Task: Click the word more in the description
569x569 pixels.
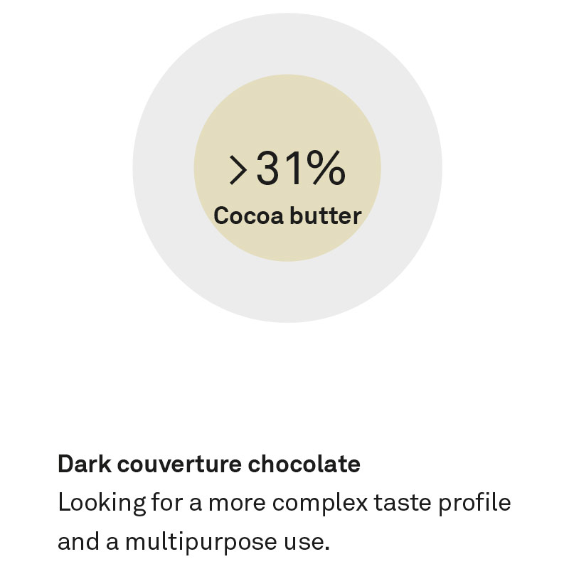Action: pyautogui.click(x=237, y=504)
